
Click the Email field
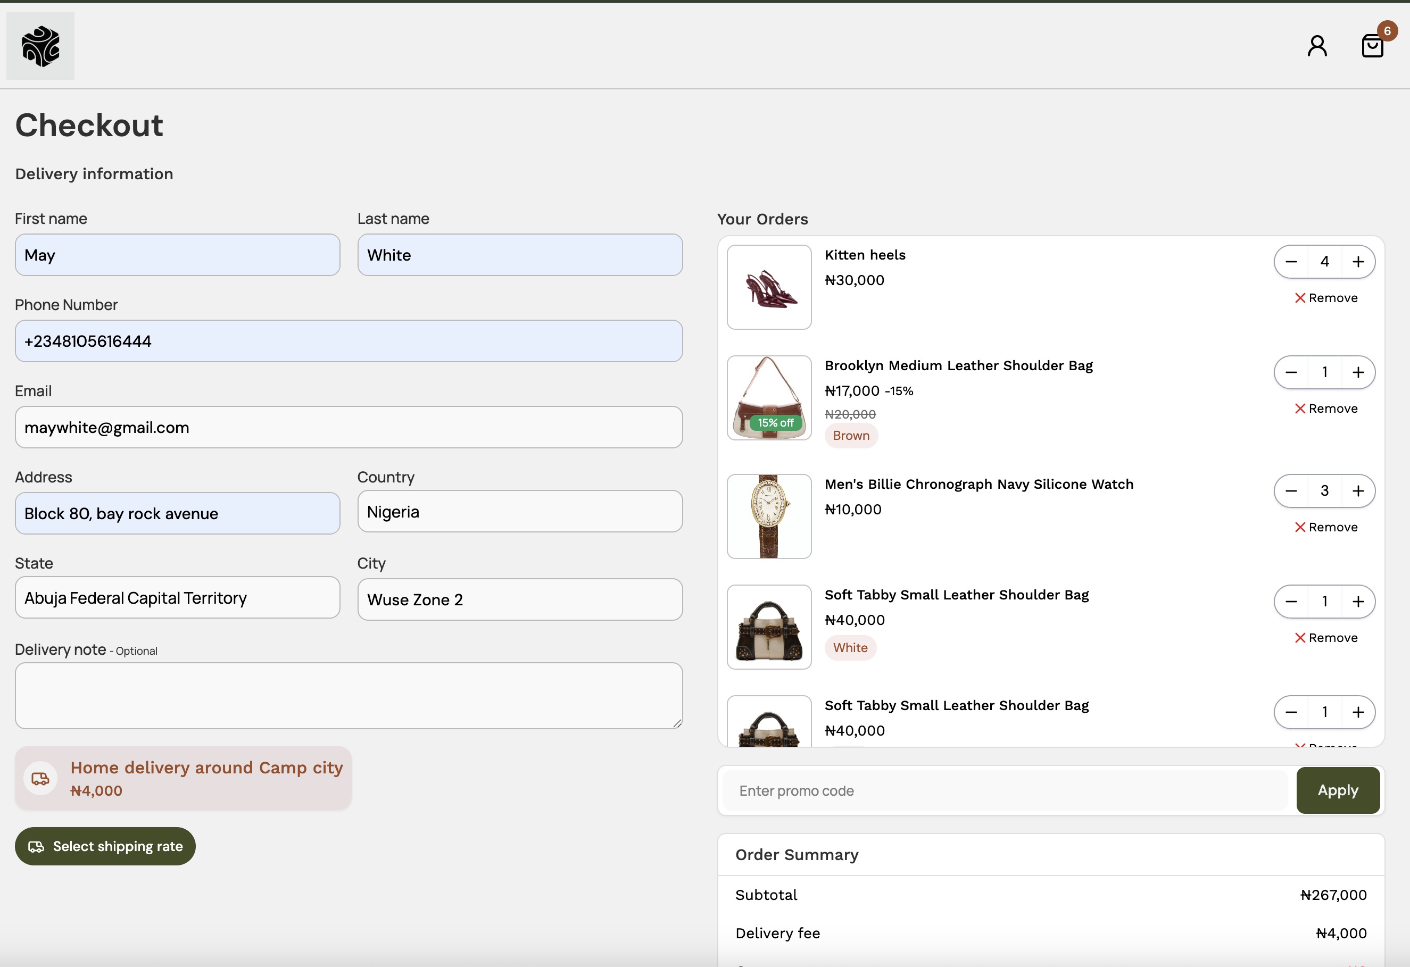349,427
